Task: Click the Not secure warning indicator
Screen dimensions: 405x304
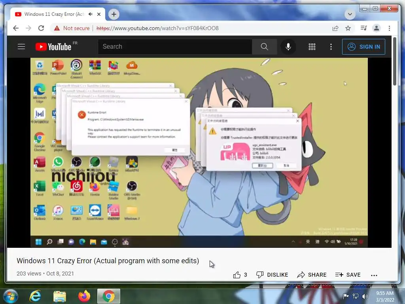Action: coord(72,28)
